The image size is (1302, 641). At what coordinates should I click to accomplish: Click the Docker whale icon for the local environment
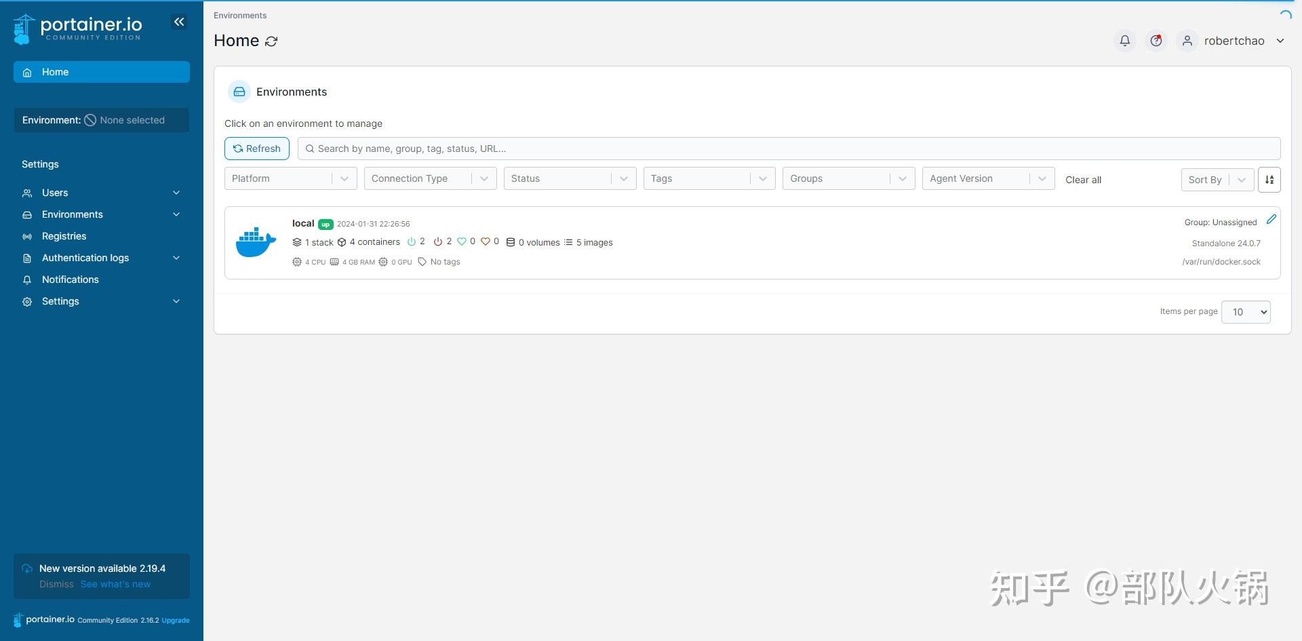click(256, 241)
